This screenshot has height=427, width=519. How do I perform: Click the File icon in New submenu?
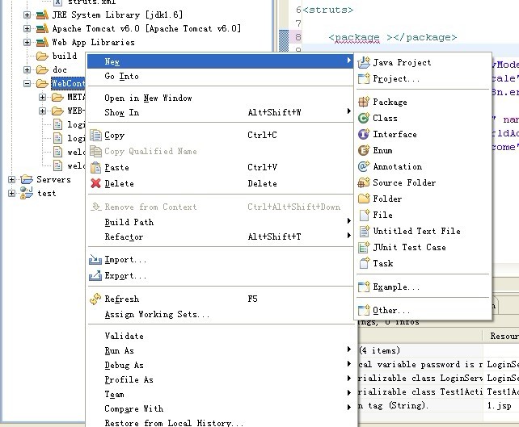[364, 215]
